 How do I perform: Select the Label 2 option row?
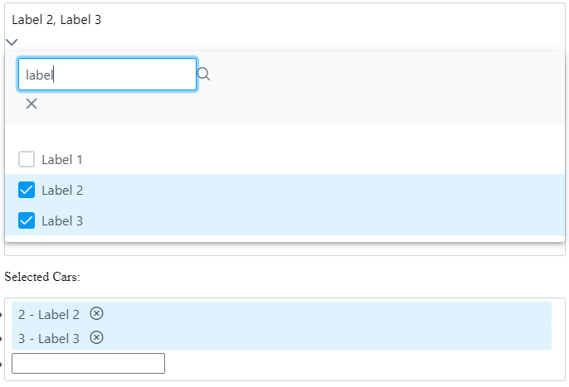click(284, 190)
